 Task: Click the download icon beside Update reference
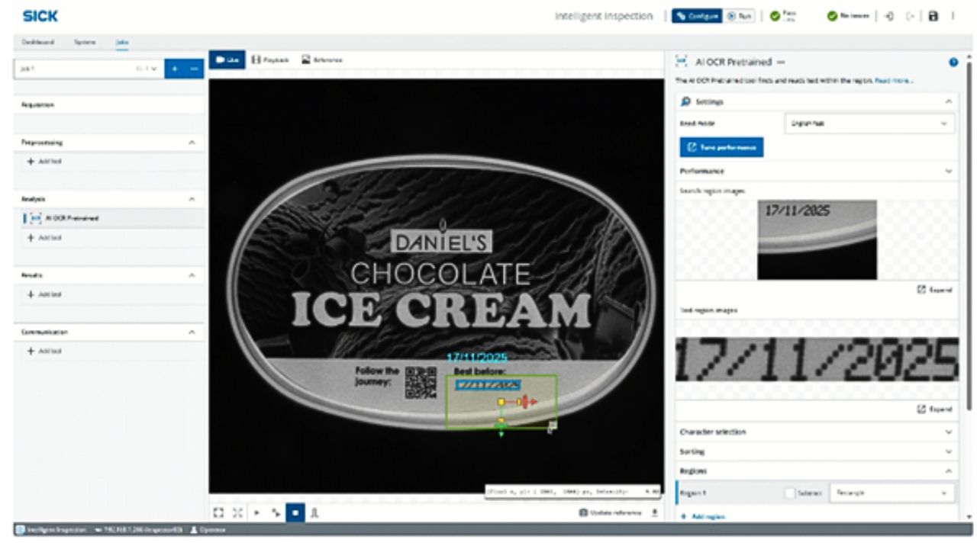click(x=654, y=513)
